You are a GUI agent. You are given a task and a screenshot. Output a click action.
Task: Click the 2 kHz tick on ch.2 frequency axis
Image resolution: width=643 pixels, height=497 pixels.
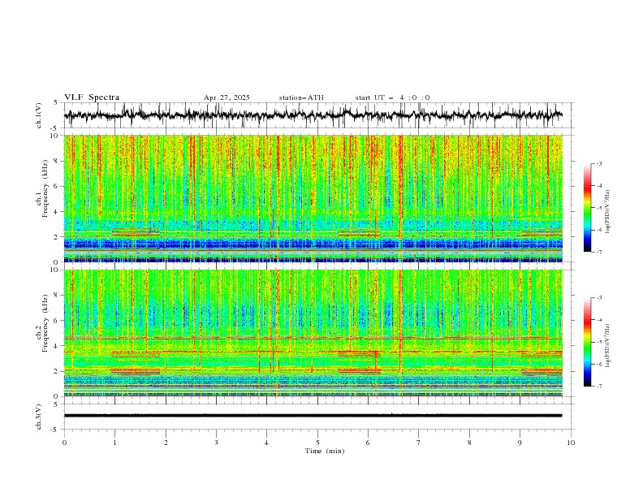pos(57,371)
